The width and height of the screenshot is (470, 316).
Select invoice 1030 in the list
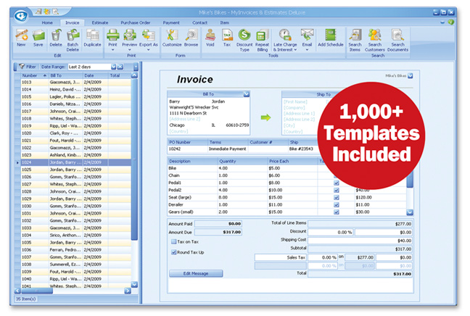[x=29, y=206]
